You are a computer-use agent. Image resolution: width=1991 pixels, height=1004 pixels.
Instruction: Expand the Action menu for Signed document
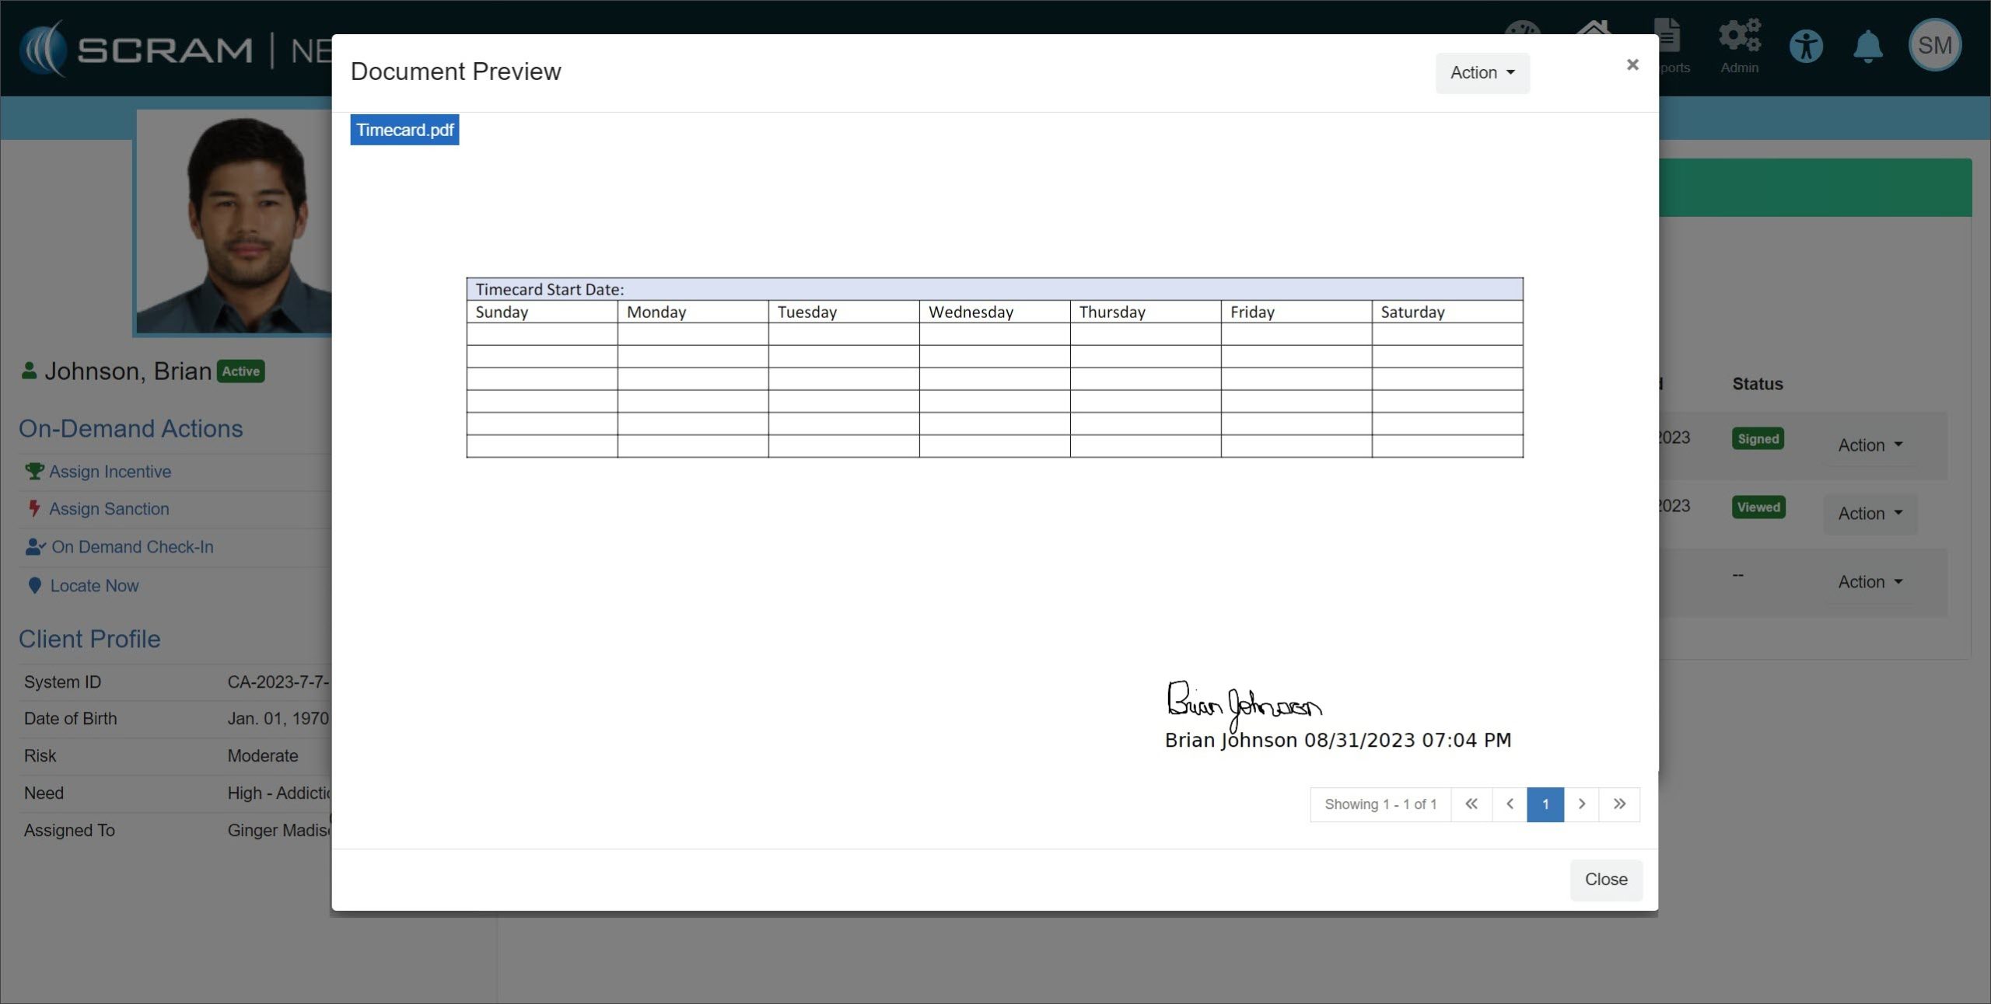pyautogui.click(x=1869, y=445)
